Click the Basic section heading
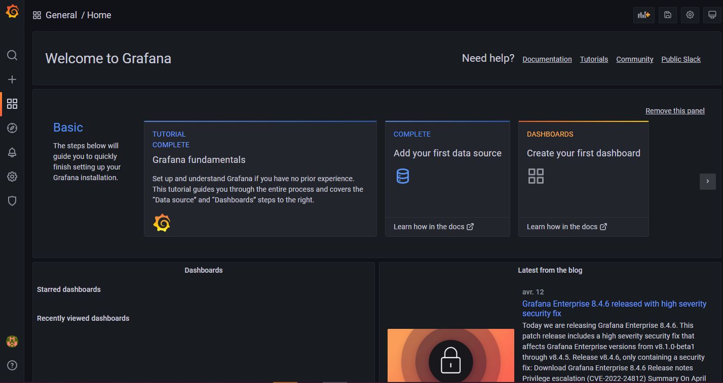This screenshot has width=723, height=383. point(68,127)
